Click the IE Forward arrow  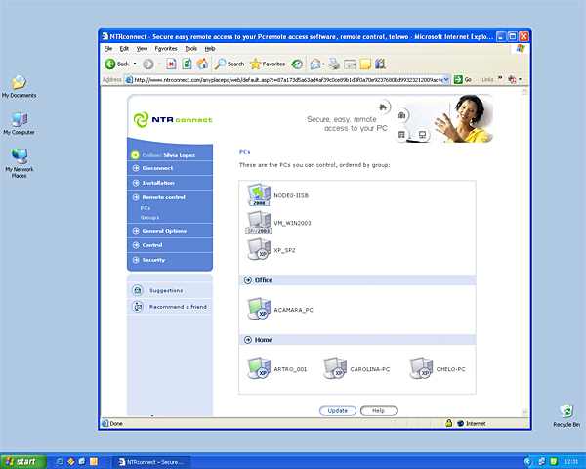pyautogui.click(x=148, y=64)
